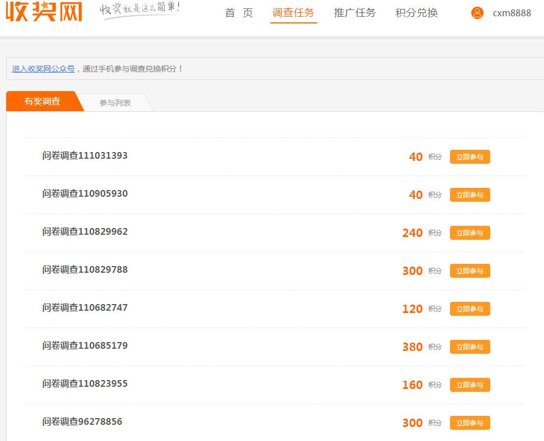Click 立即参与 for the 380 积分 survey

[470, 347]
